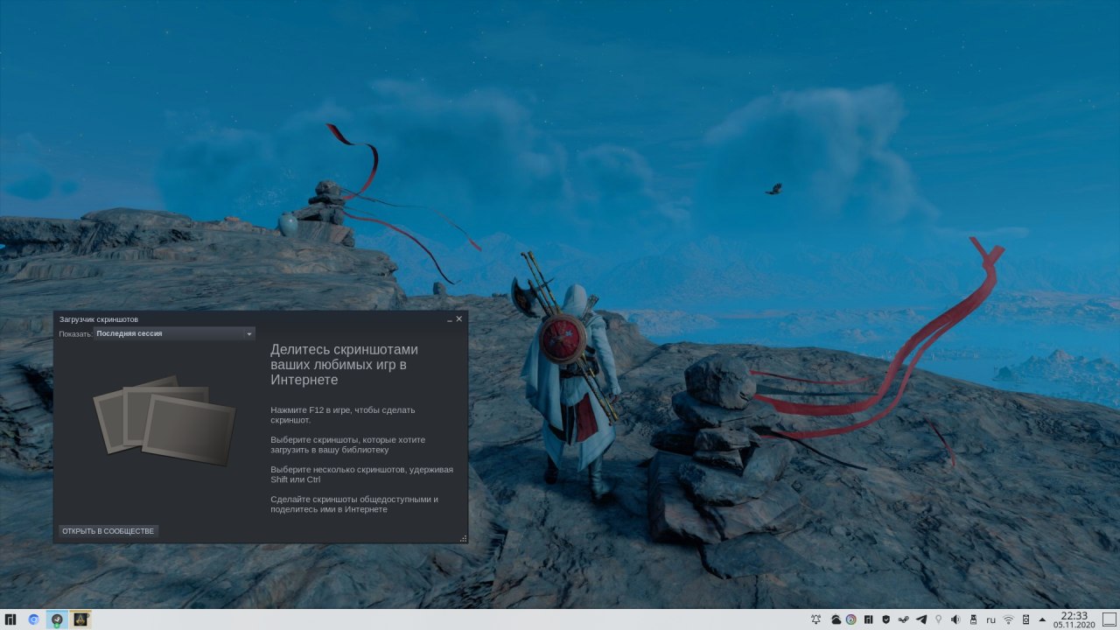The width and height of the screenshot is (1120, 630).
Task: Open the Steam tray icon
Action: [x=904, y=619]
